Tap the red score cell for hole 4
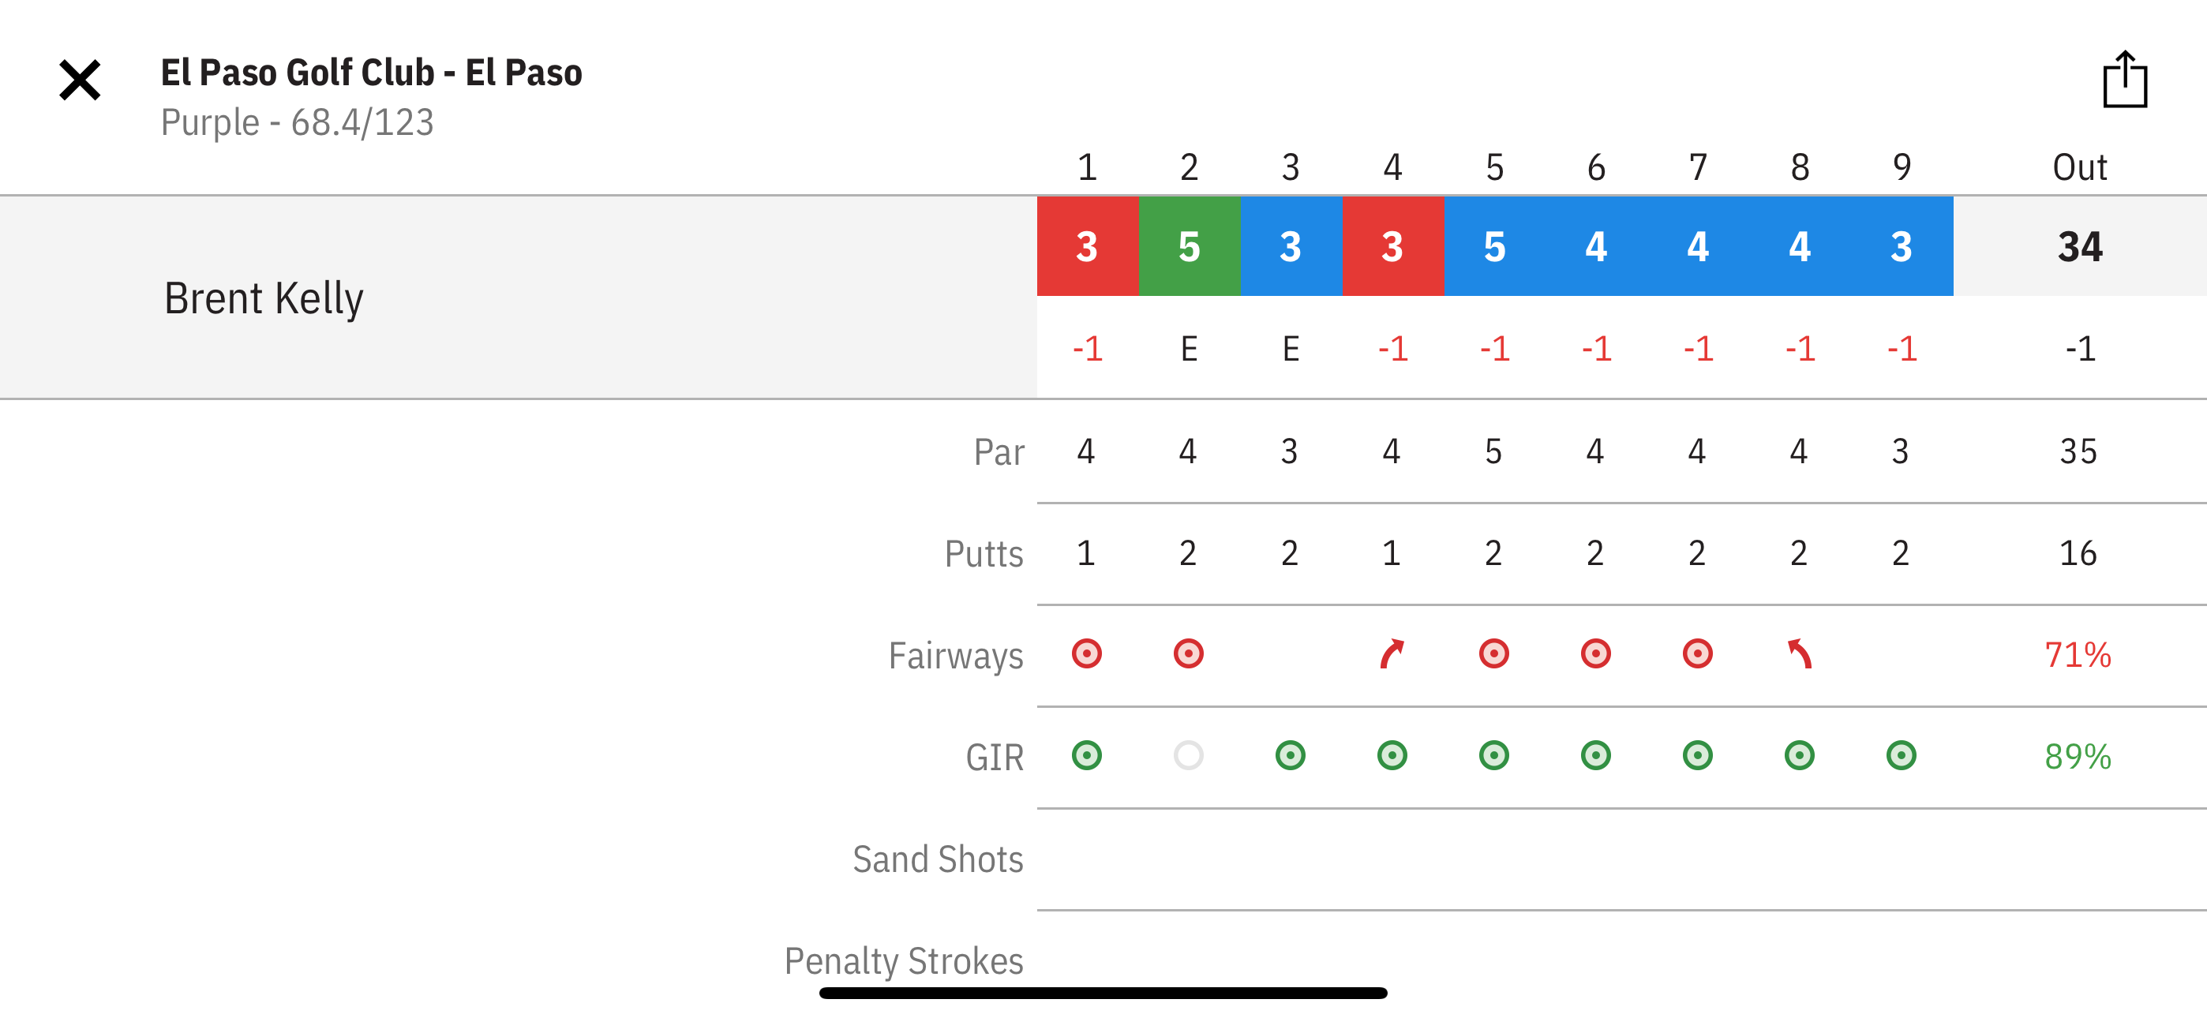This screenshot has width=2207, height=1018. pyautogui.click(x=1392, y=247)
